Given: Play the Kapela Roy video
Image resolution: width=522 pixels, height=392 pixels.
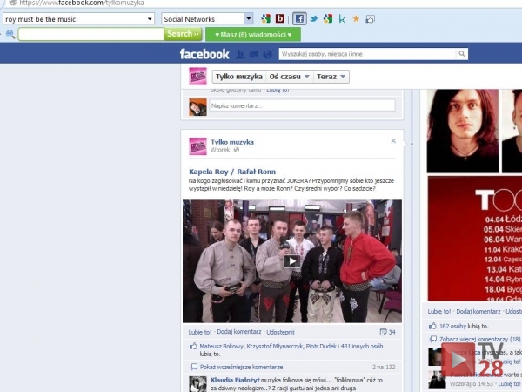Looking at the screenshot, I should tap(292, 260).
